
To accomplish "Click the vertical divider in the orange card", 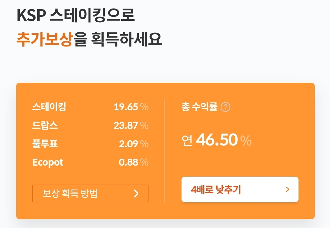I will 165,151.
